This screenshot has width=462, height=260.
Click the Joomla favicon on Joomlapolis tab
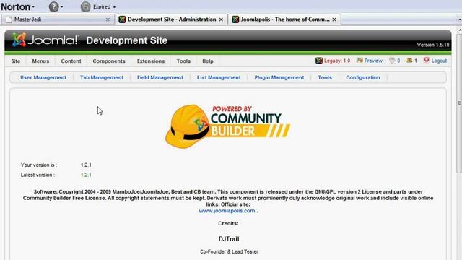(x=235, y=19)
